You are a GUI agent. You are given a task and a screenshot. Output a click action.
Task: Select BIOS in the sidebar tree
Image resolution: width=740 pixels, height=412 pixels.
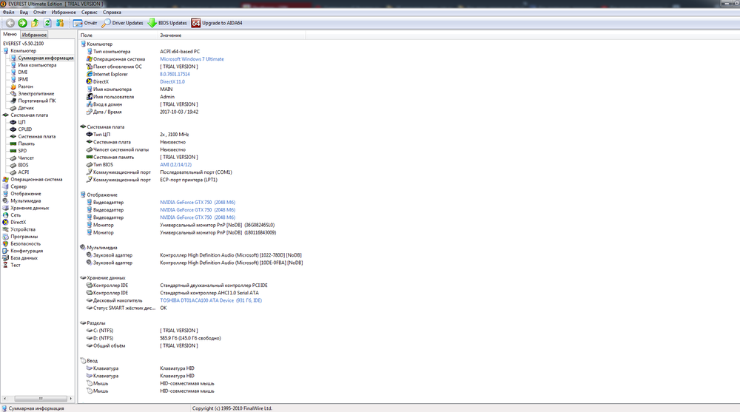click(23, 165)
